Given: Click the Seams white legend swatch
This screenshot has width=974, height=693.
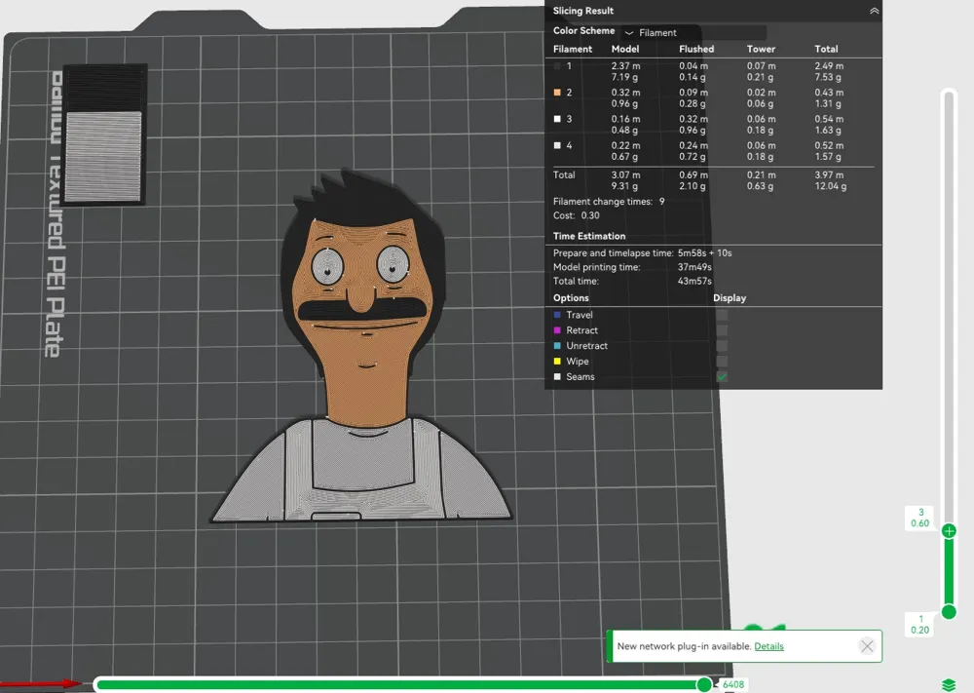Looking at the screenshot, I should pos(557,376).
